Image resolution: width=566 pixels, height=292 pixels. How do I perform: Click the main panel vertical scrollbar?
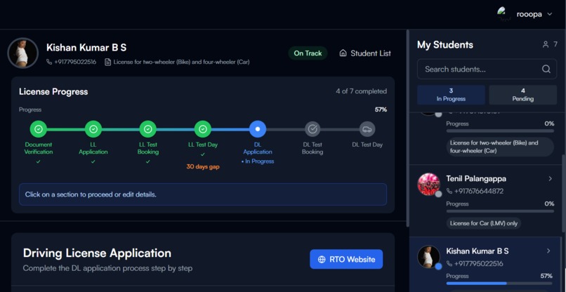(408, 128)
